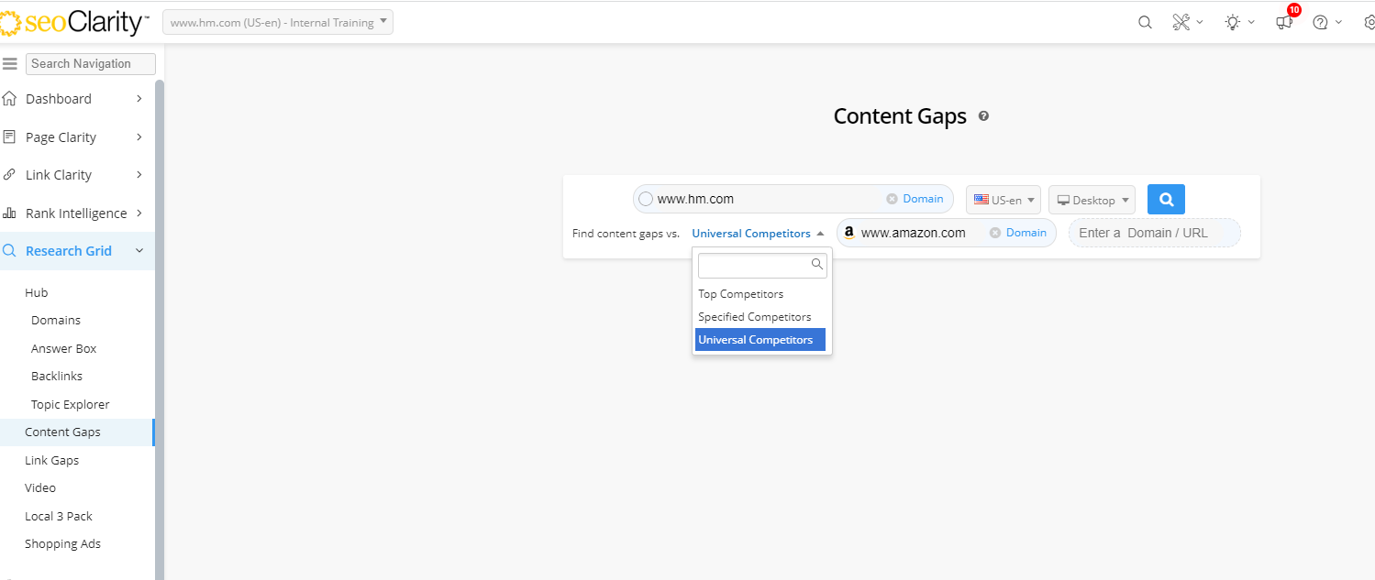
Task: Click the Enter a Domain / URL field
Action: (x=1155, y=233)
